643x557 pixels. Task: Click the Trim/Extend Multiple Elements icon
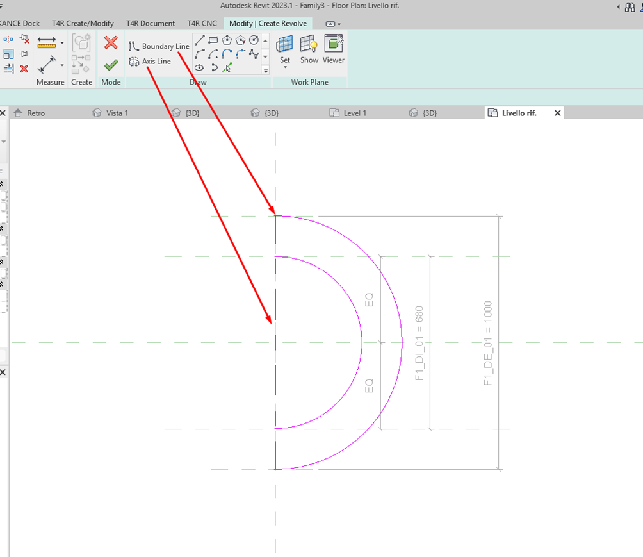coord(8,69)
